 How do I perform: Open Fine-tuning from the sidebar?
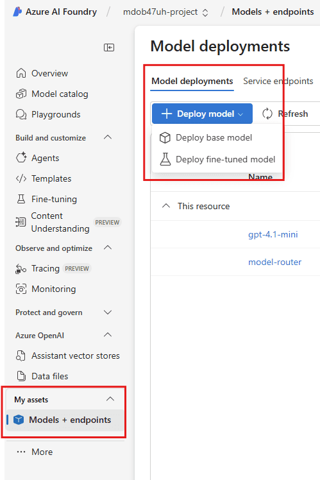[x=54, y=200]
